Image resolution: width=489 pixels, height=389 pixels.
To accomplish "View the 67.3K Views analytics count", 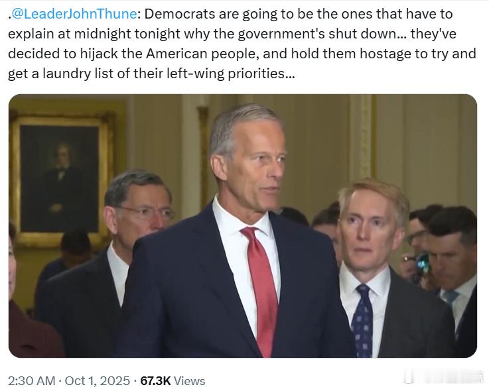I will 173,380.
